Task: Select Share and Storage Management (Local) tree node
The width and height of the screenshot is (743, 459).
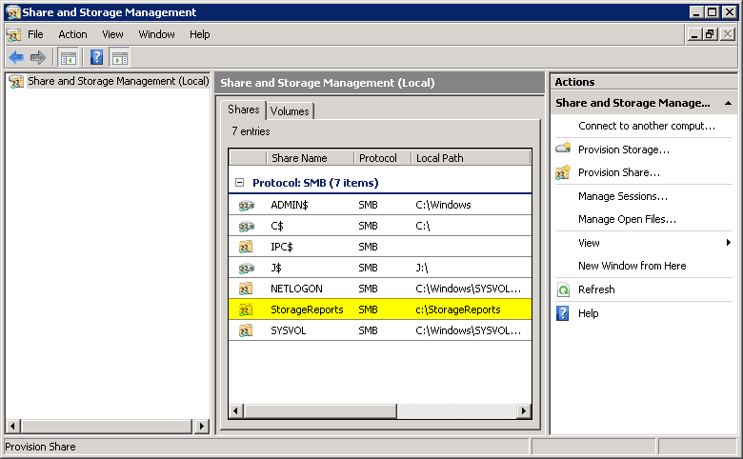Action: [118, 82]
